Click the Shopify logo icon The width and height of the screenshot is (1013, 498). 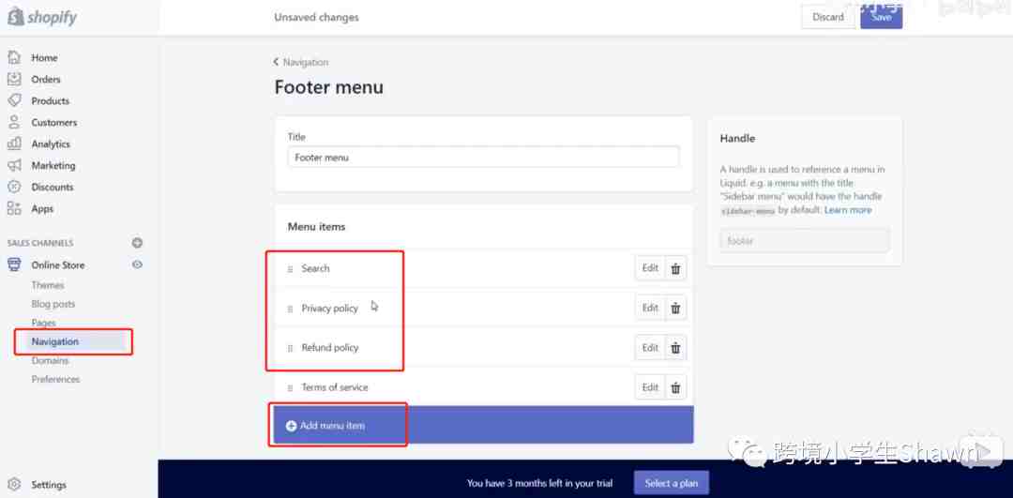(x=16, y=18)
